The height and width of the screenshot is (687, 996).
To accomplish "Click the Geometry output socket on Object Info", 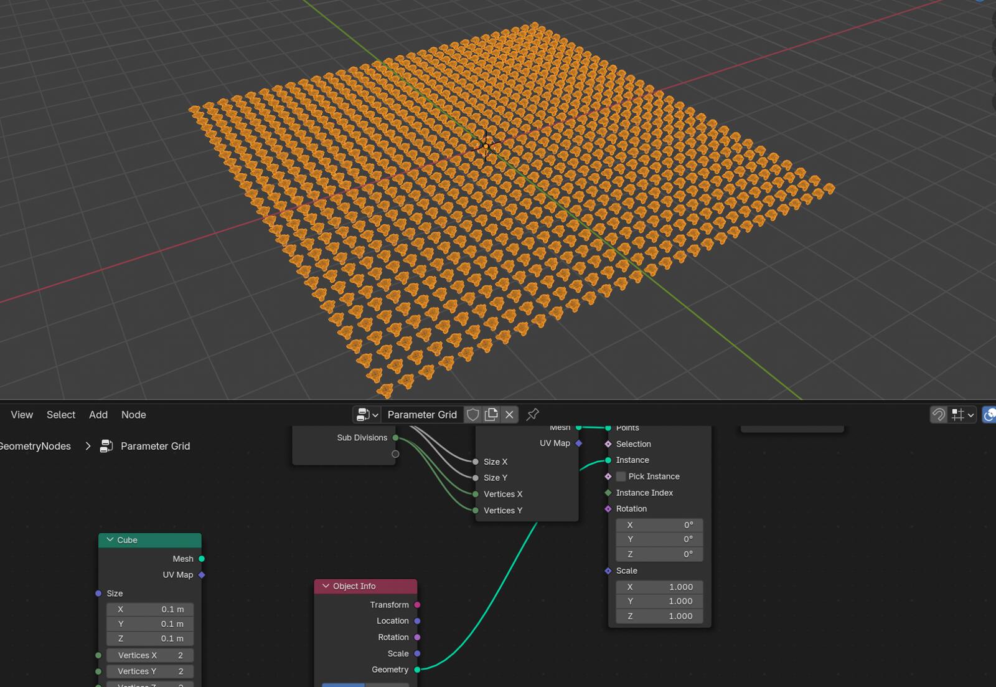I will 417,670.
